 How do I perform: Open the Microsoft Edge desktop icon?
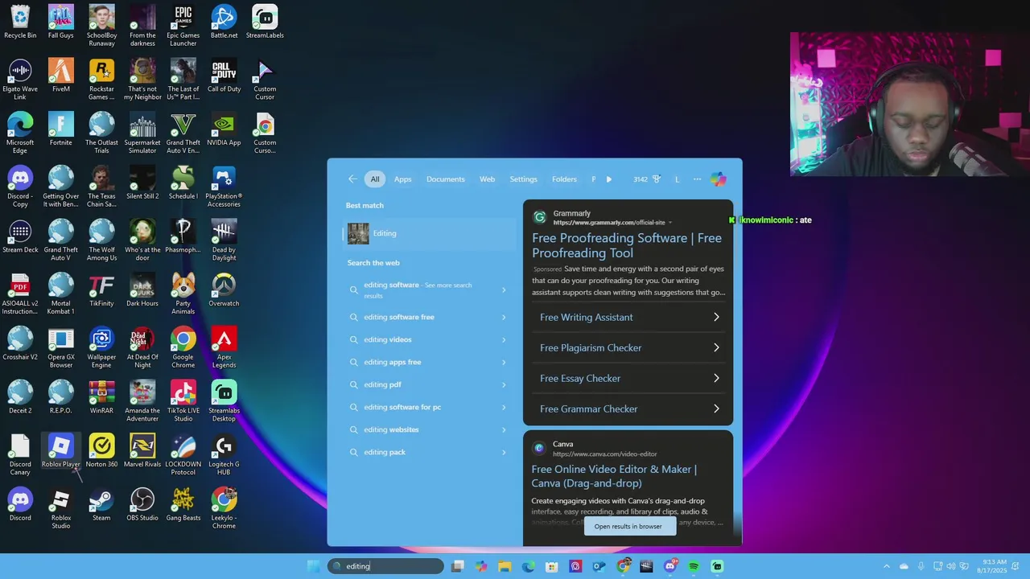click(x=20, y=133)
